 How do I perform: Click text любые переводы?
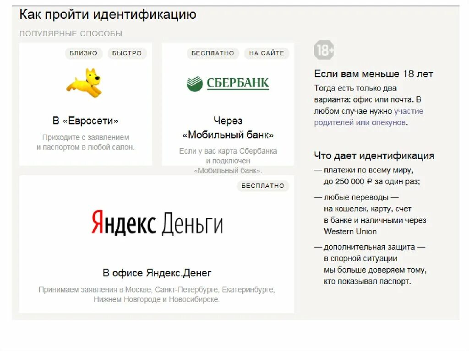point(356,197)
